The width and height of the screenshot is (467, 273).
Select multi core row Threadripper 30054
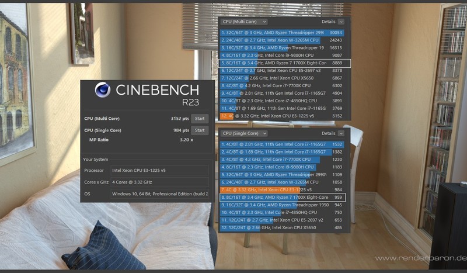pos(282,33)
